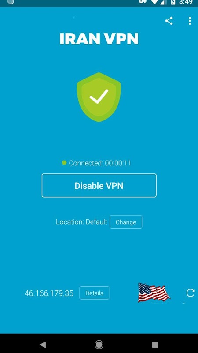
Task: Tap the Connected timer text
Action: click(100, 163)
